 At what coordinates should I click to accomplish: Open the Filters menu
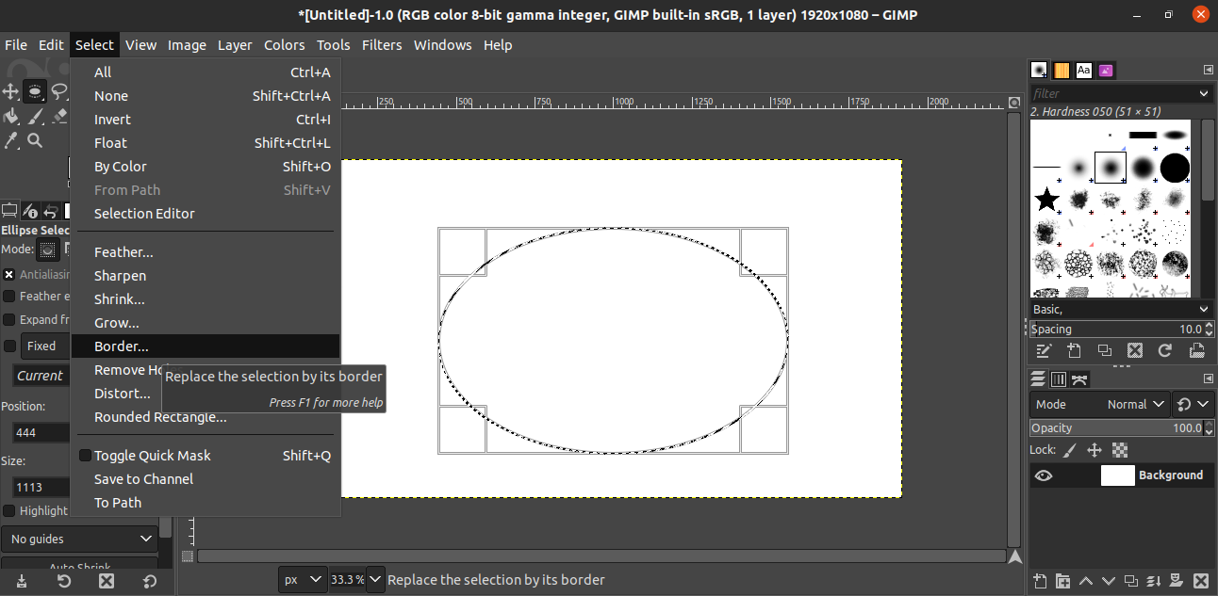coord(382,44)
